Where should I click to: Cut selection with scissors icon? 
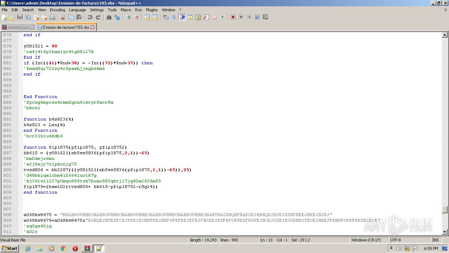coord(63,17)
